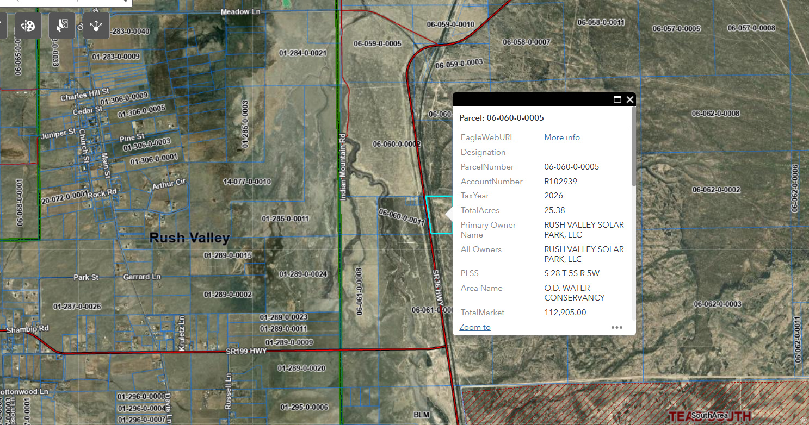Click the SR199 HWY road label
The height and width of the screenshot is (425, 809).
(246, 352)
